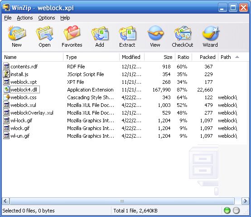The image size is (251, 217).
Task: Click the gray status light indicator
Action: pos(236,211)
